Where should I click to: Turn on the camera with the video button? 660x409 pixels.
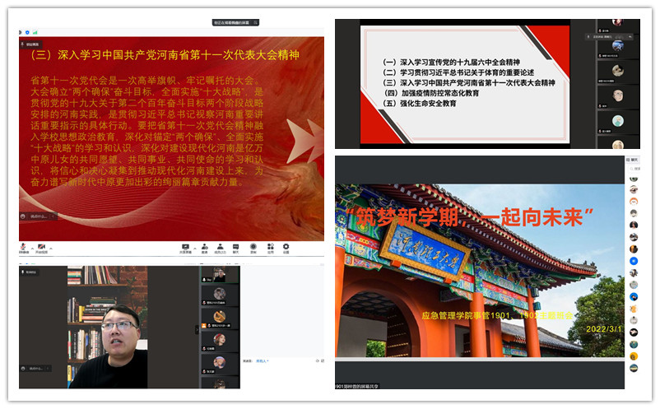[43, 247]
